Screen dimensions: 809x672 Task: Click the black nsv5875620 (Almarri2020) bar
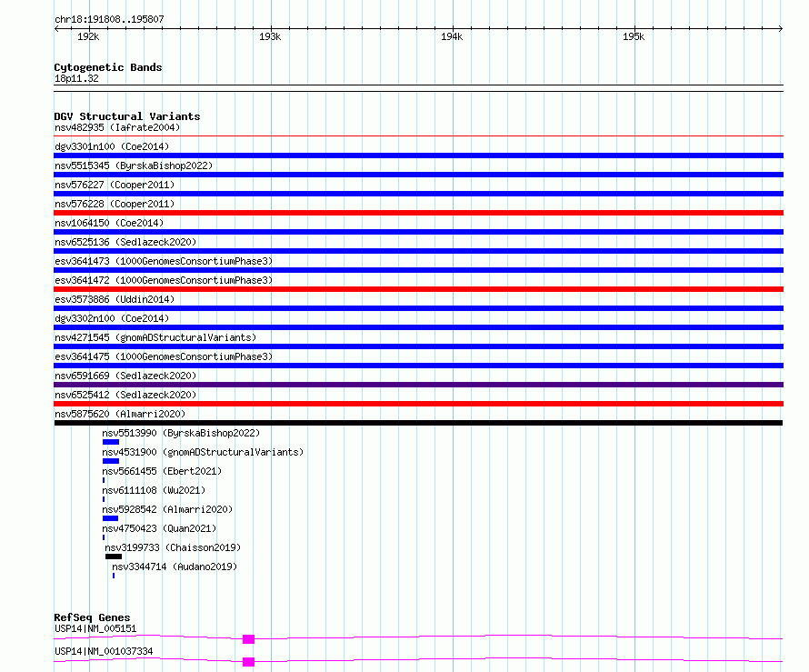418,423
